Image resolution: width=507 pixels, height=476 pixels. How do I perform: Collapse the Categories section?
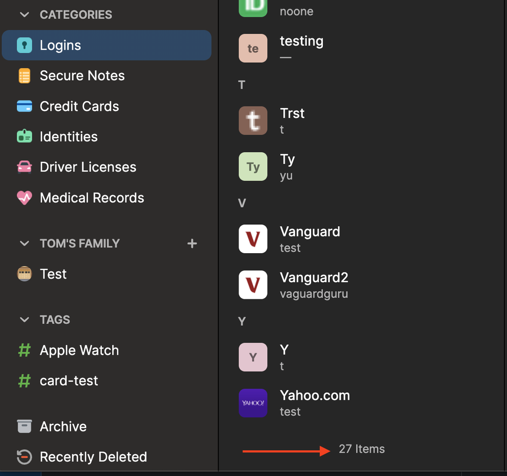point(24,15)
